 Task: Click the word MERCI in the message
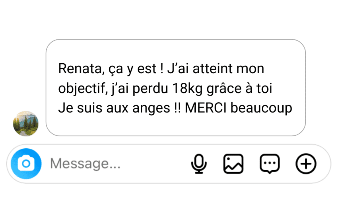206,108
